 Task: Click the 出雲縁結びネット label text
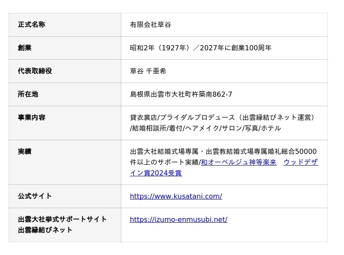tap(45, 230)
